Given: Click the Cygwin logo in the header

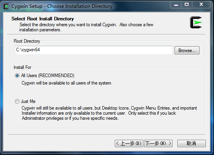Looking at the screenshot, I should click(x=196, y=22).
